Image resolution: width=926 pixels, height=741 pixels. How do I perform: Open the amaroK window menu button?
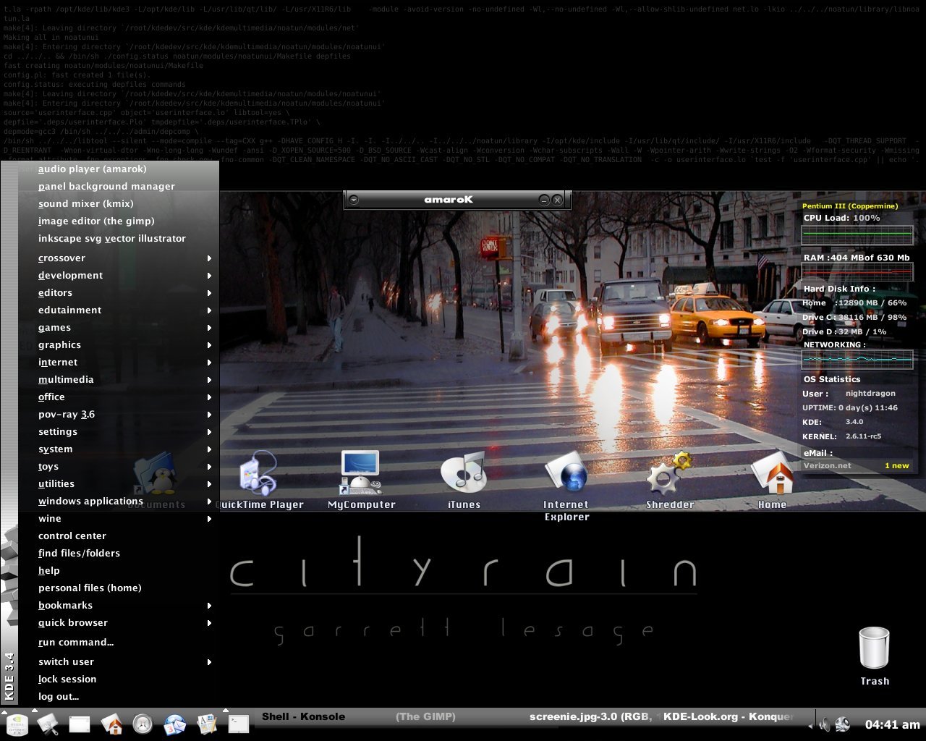pos(353,200)
